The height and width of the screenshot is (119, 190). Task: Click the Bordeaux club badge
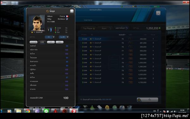pos(67,19)
